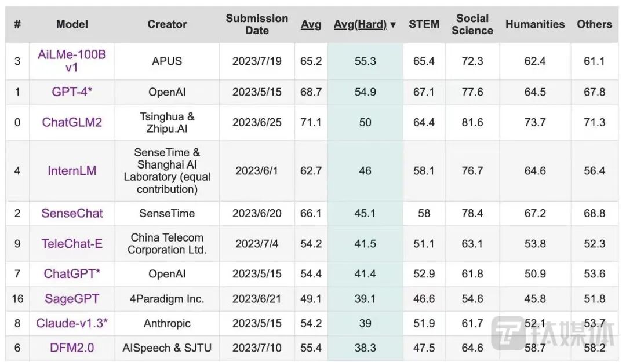Open the ChatGLM2 model page
Image resolution: width=626 pixels, height=362 pixels.
point(72,122)
